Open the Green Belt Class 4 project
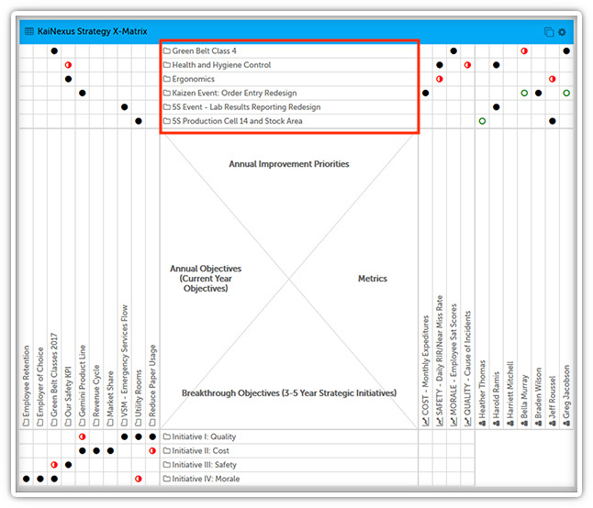The width and height of the screenshot is (593, 508). click(x=205, y=51)
